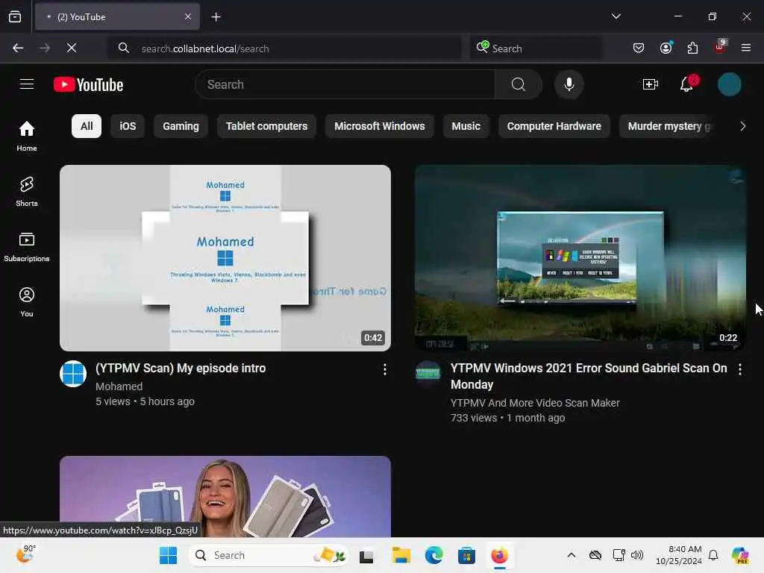Visit YTPMV And More Video Scan Maker channel
The height and width of the screenshot is (573, 764).
tap(535, 403)
